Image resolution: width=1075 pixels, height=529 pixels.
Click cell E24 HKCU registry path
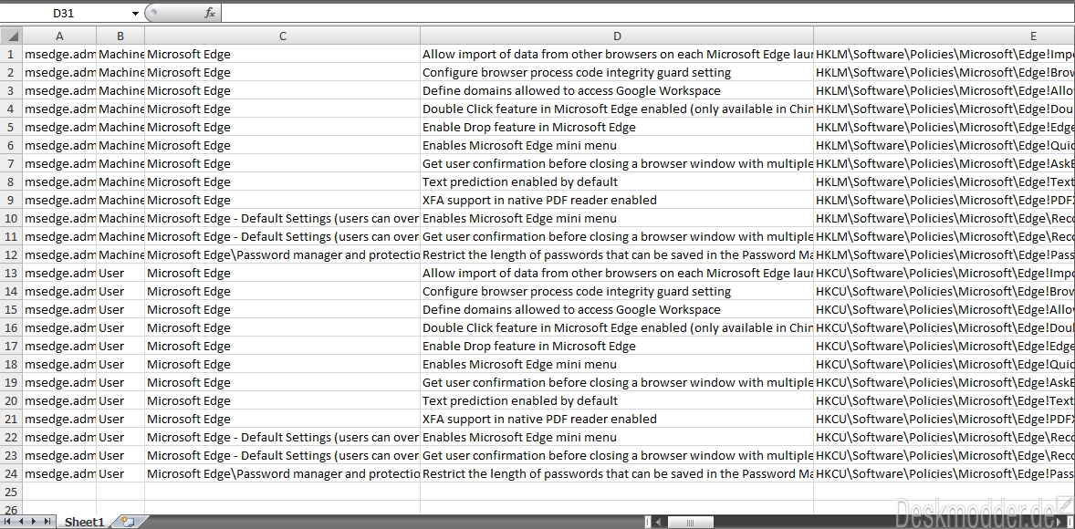pyautogui.click(x=945, y=473)
